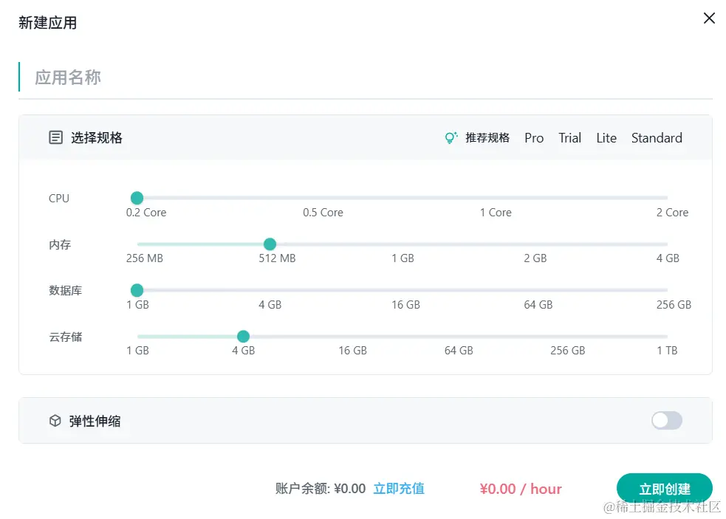Click the 弹性伸缩 label text
Image resolution: width=726 pixels, height=519 pixels.
(95, 422)
